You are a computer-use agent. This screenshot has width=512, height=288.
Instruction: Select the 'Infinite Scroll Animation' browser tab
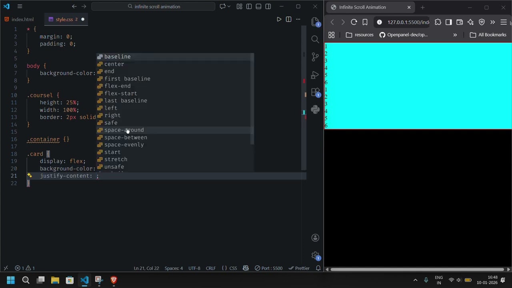pyautogui.click(x=370, y=7)
